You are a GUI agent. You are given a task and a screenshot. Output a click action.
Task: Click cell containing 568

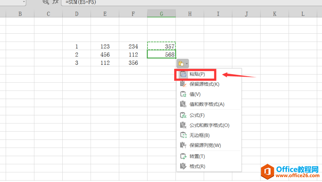(x=161, y=54)
